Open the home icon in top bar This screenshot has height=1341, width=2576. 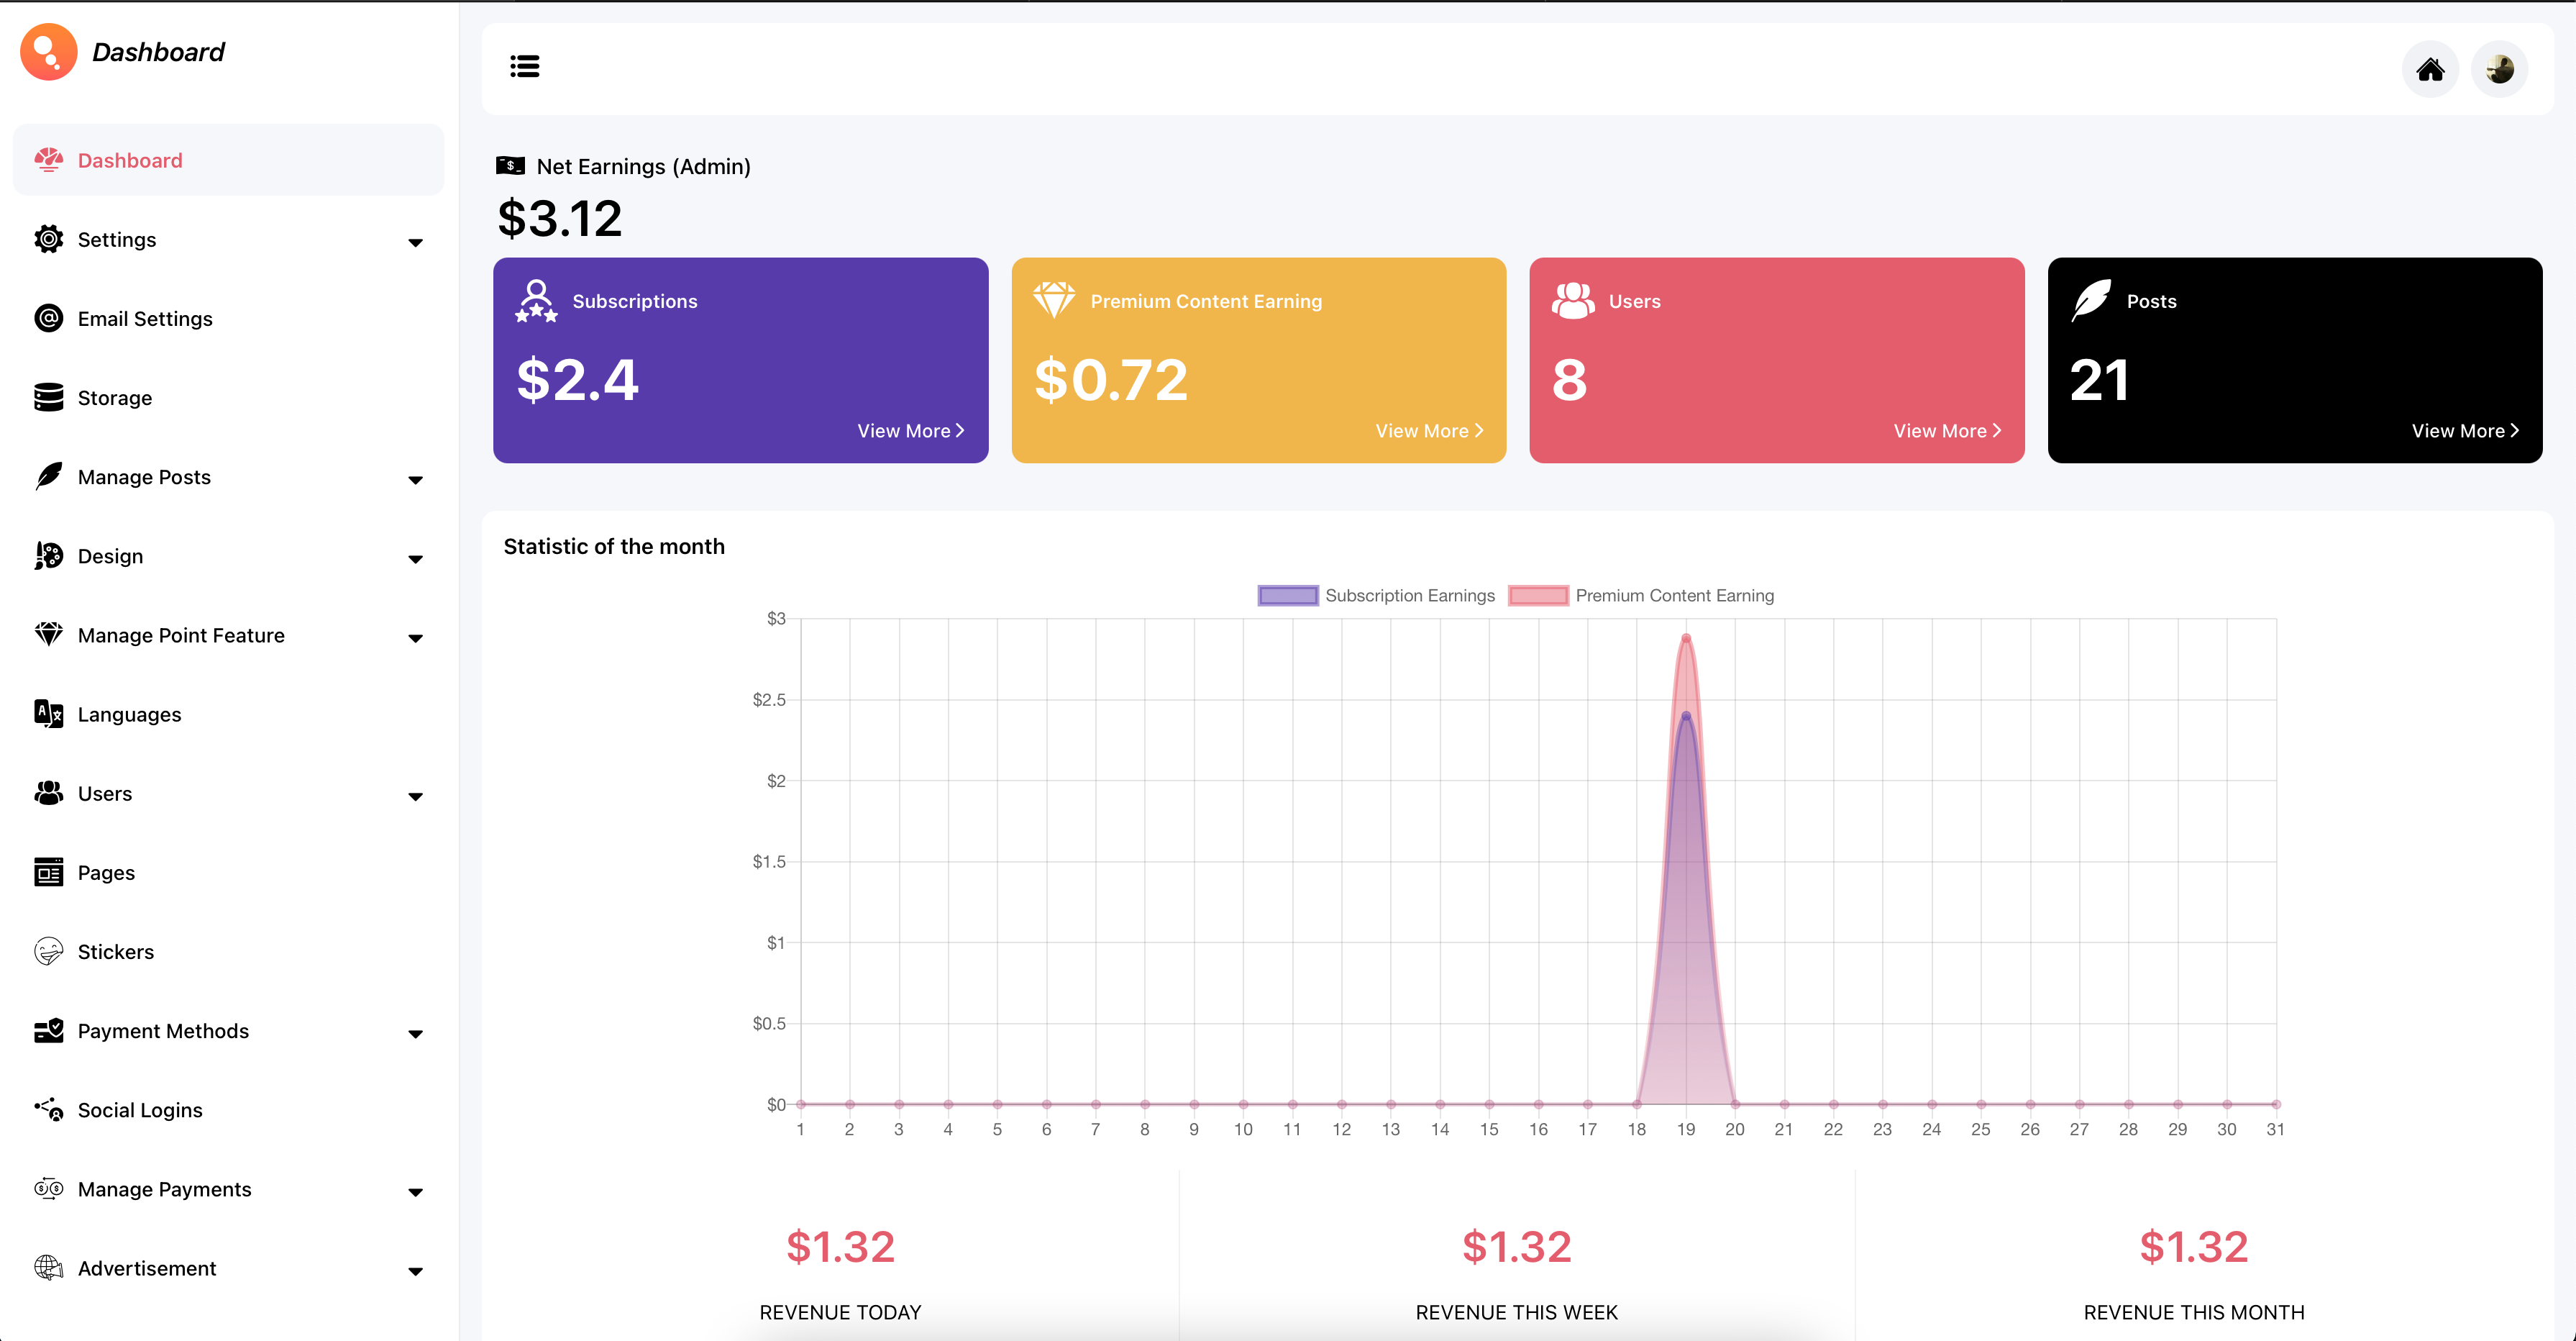[x=2430, y=69]
